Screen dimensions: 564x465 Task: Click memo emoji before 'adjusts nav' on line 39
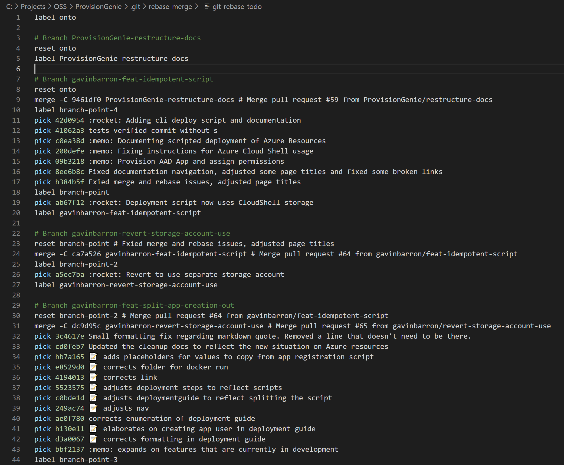[x=93, y=408]
